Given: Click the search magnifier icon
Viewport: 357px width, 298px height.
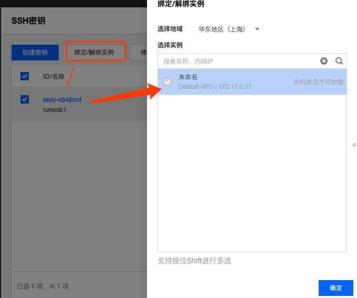Looking at the screenshot, I should click(x=339, y=61).
